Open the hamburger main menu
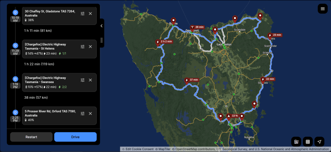 (323, 8)
